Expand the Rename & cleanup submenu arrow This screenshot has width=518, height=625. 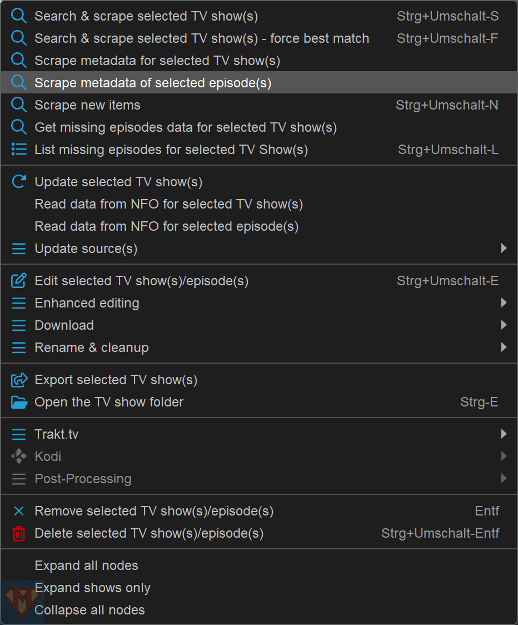[504, 347]
